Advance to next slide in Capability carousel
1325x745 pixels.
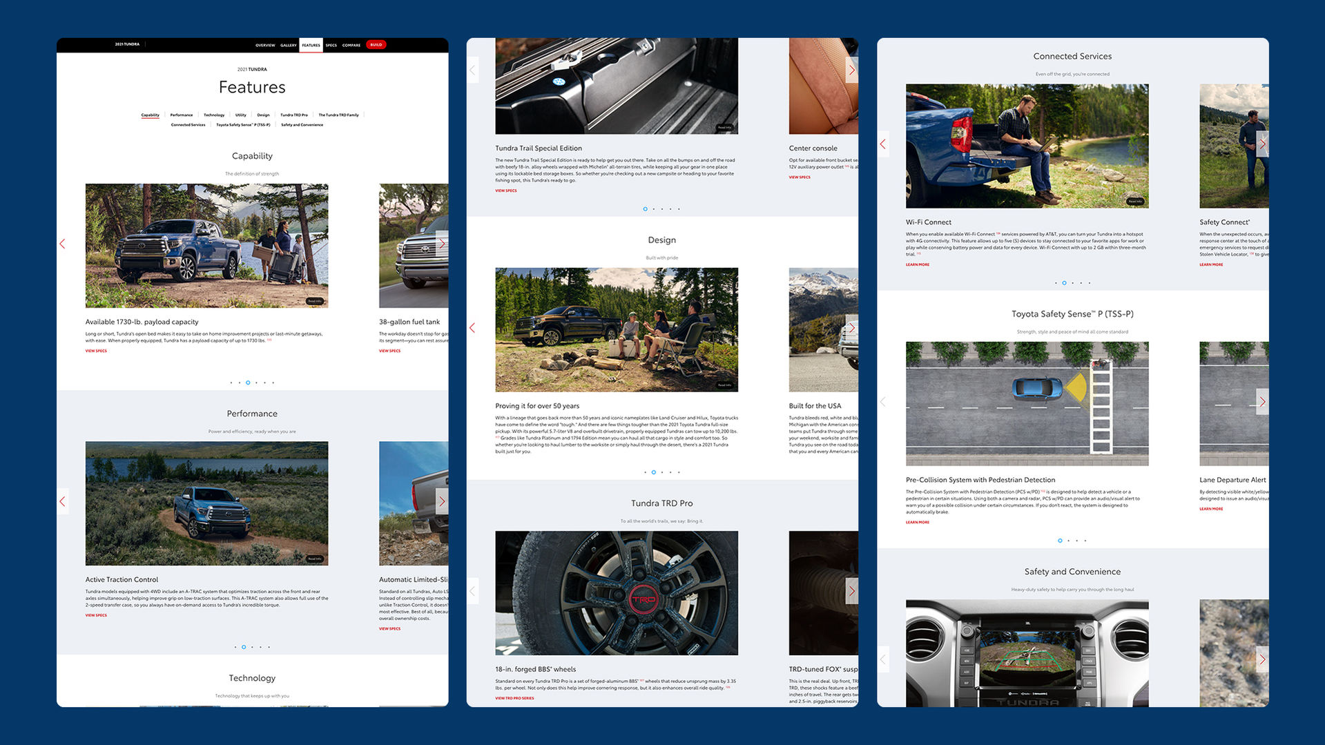tap(442, 244)
